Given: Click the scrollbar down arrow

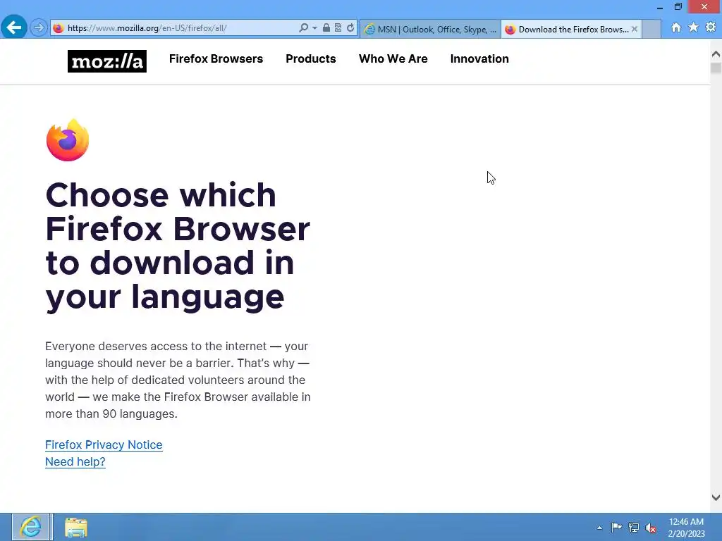Looking at the screenshot, I should tap(716, 497).
